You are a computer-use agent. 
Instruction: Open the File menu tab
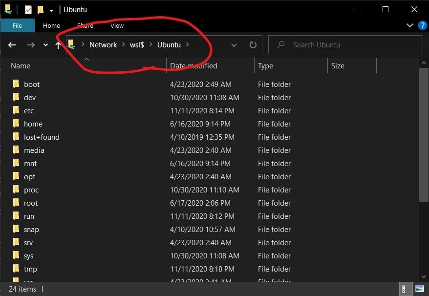coord(17,25)
